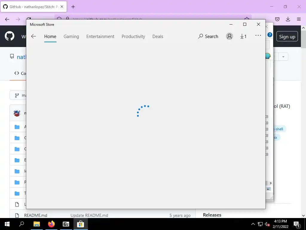Screen dimensions: 306x230
Task: Switch to Firefox in the taskbar
Action: pyautogui.click(x=51, y=224)
